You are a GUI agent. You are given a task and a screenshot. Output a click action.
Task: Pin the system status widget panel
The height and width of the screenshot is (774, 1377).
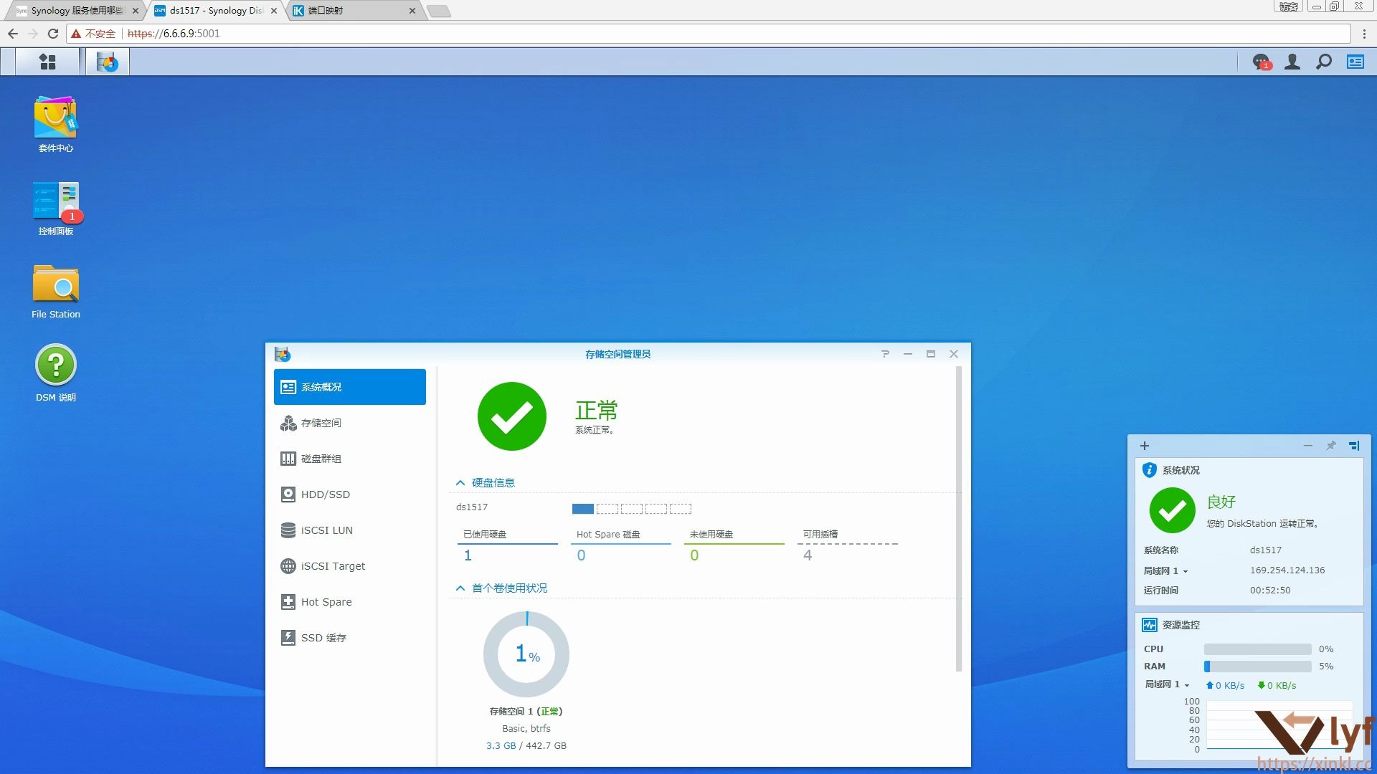(x=1331, y=445)
